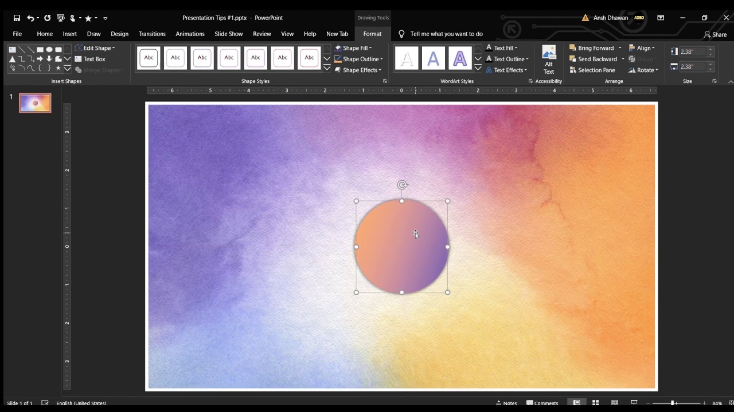
Task: Select the Rectangle shape in Insert Shapes gallery
Action: tap(40, 50)
